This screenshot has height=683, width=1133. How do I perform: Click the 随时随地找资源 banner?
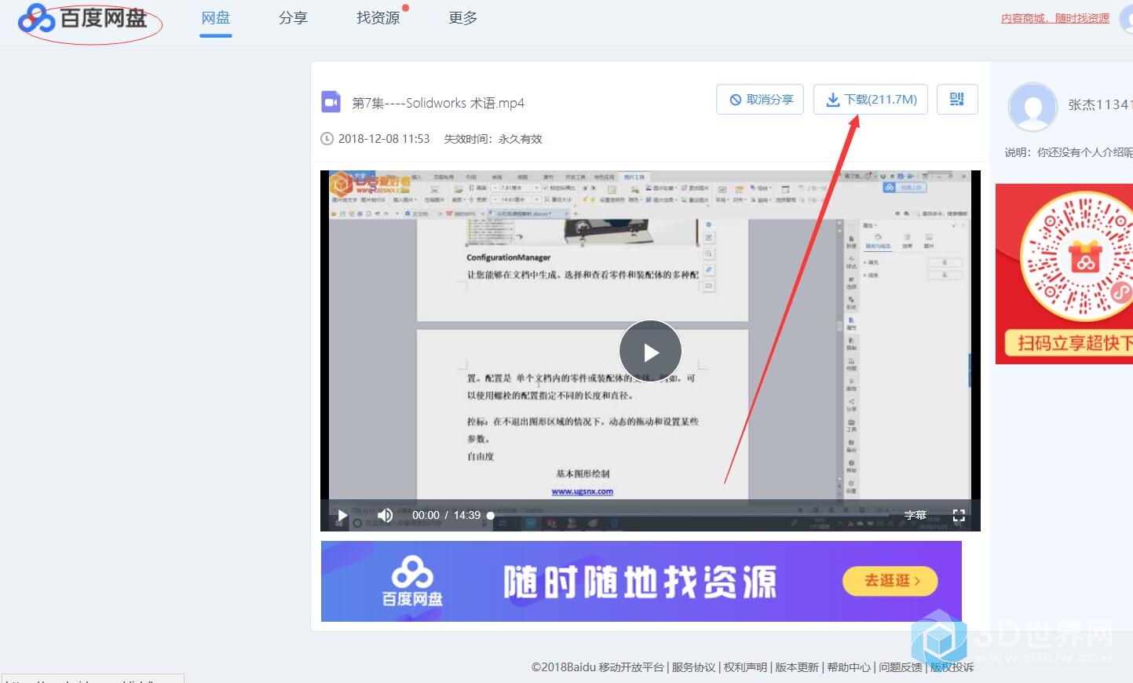641,581
